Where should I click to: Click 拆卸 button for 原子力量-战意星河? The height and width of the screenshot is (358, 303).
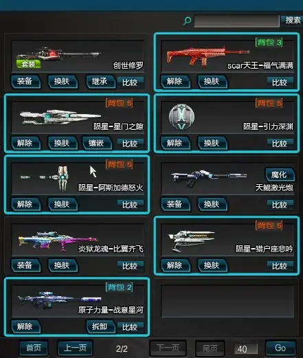click(x=100, y=326)
